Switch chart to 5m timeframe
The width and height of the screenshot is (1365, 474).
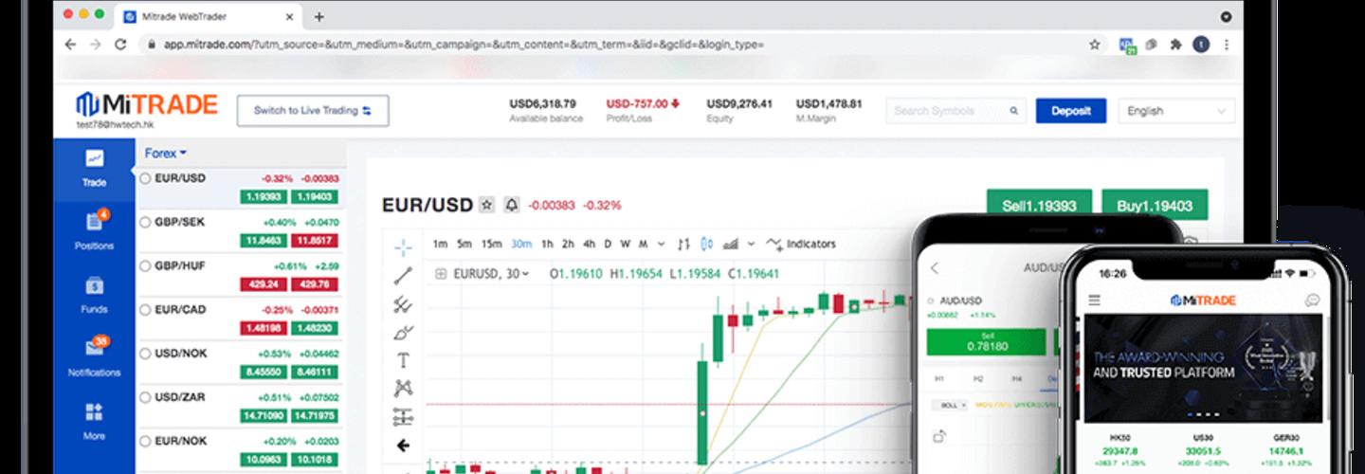[464, 244]
